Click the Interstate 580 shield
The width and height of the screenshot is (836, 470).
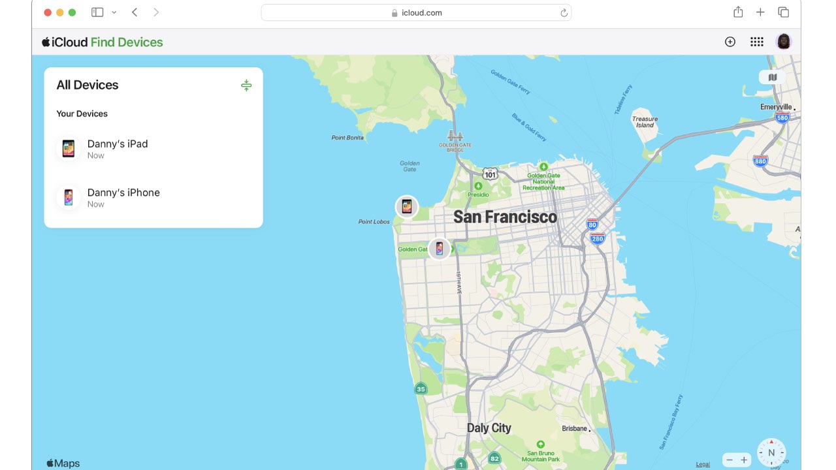click(782, 117)
